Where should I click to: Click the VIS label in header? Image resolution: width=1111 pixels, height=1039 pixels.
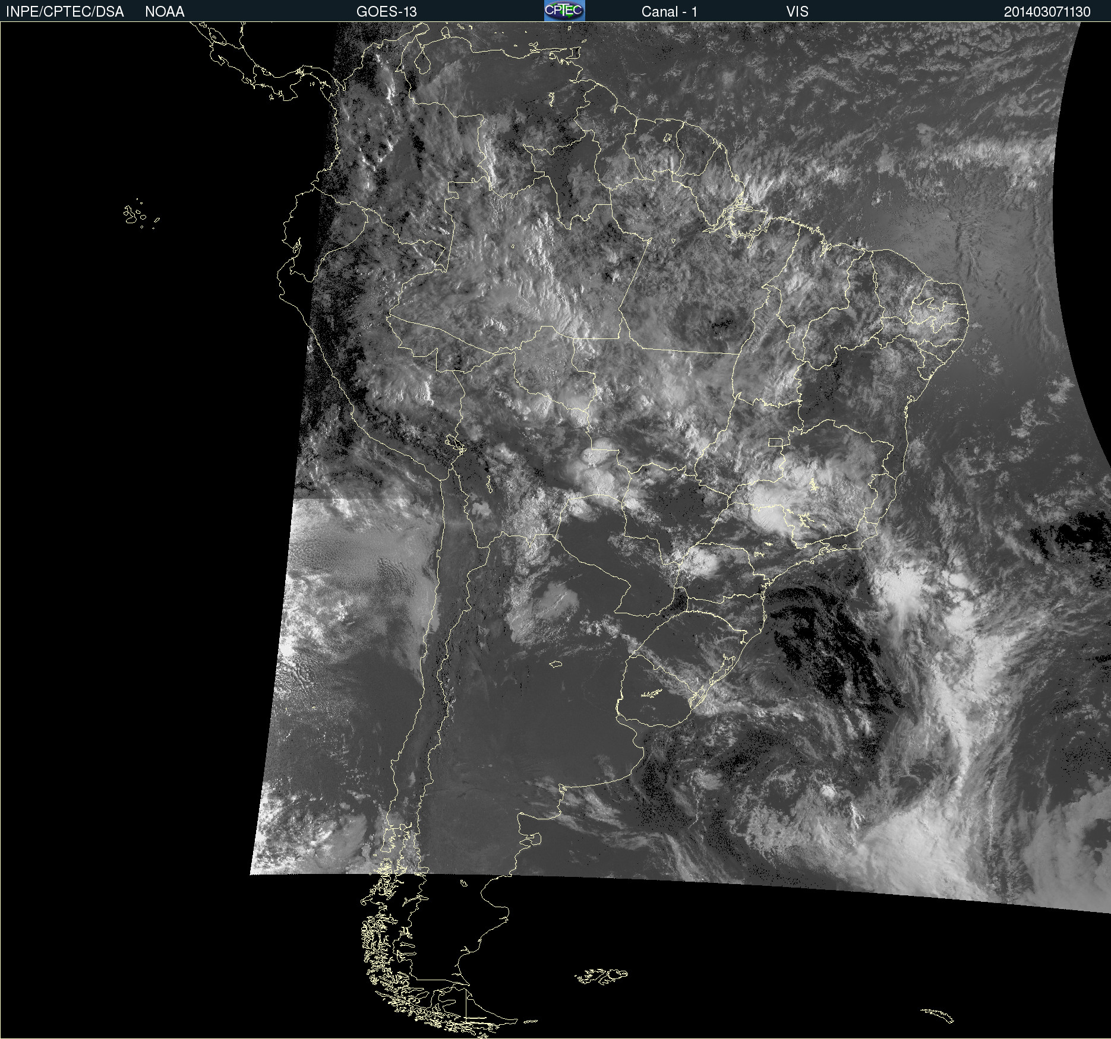point(797,12)
